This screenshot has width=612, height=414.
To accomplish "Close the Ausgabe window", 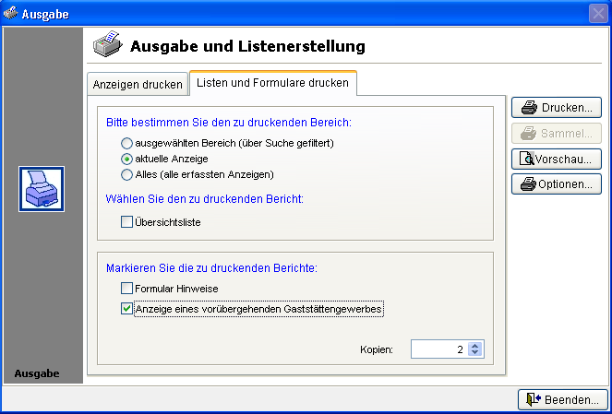I will click(597, 14).
